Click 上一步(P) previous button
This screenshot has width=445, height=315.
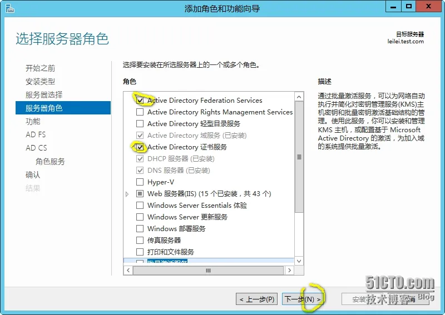pyautogui.click(x=257, y=299)
